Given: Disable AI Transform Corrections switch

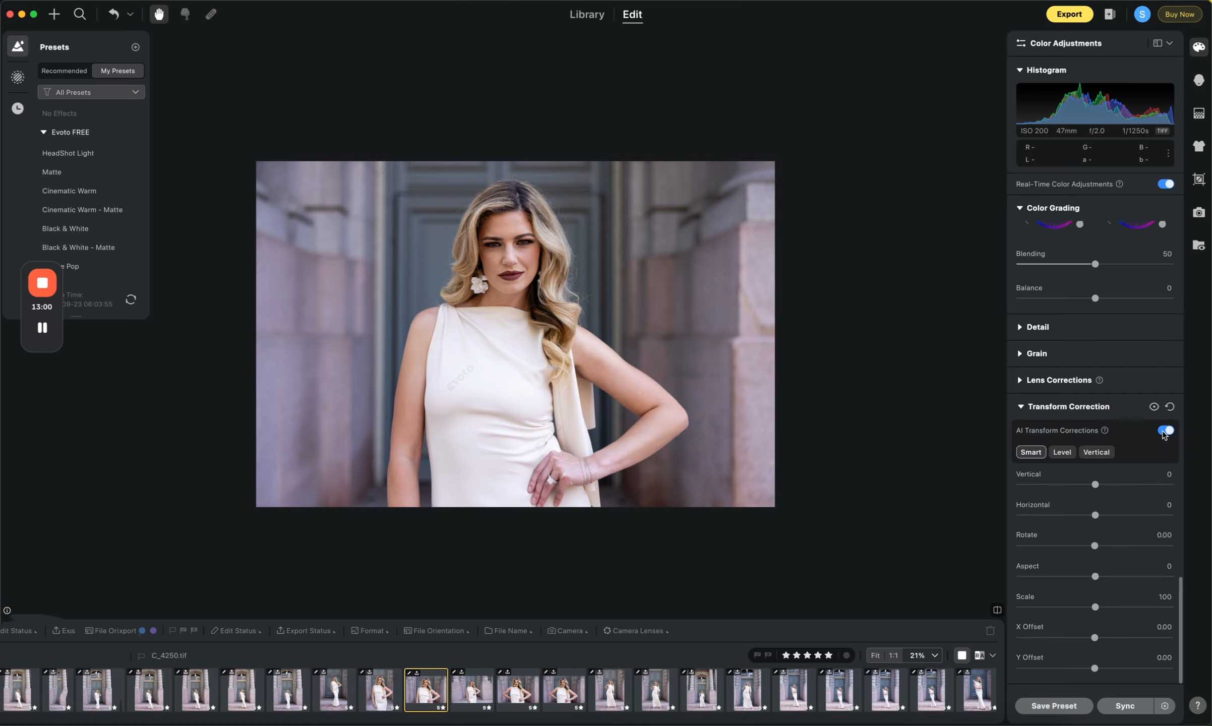Looking at the screenshot, I should tap(1165, 430).
